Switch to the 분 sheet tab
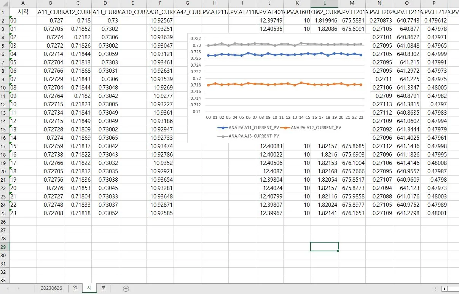459x294 pixels. [103, 288]
